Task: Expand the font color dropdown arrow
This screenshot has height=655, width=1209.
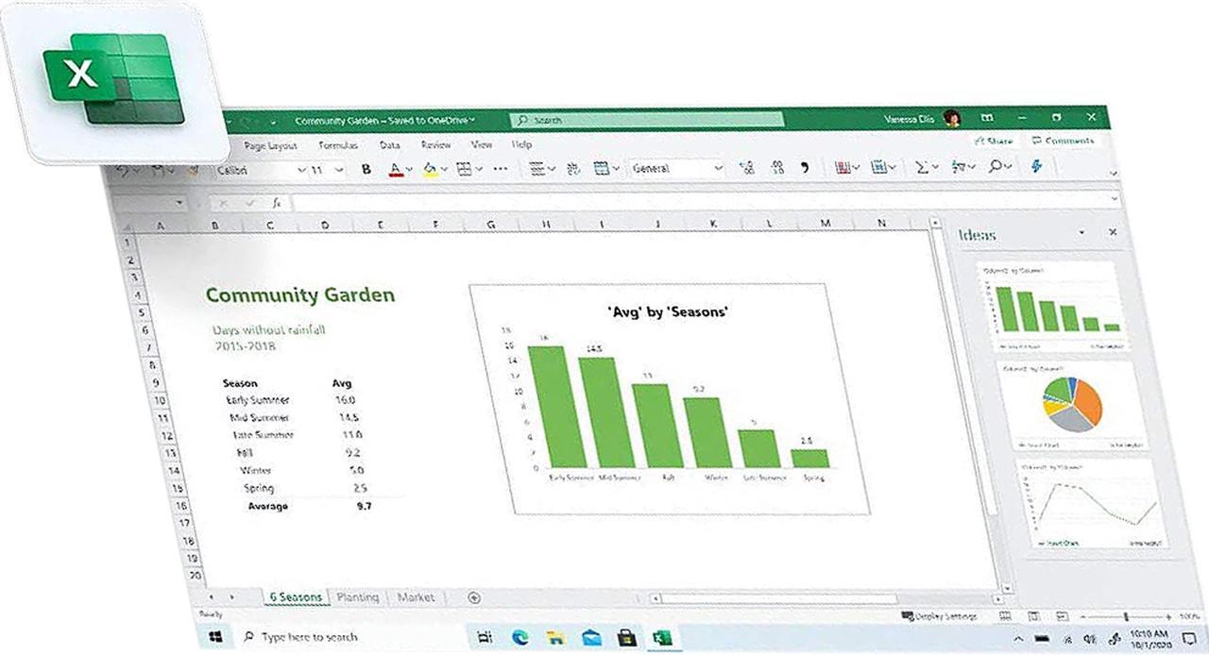Action: 409,171
